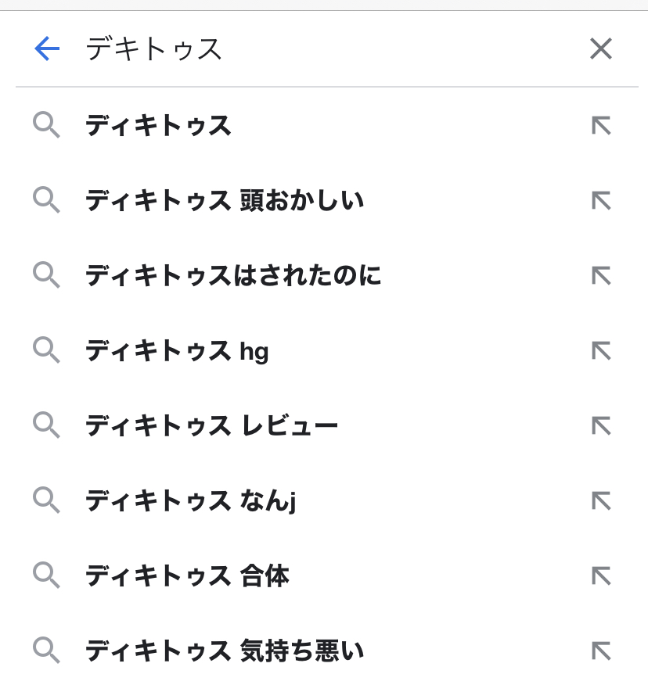648x692 pixels.
Task: Choose suggestion ディキトゥス 頭おかしい
Action: tap(225, 201)
